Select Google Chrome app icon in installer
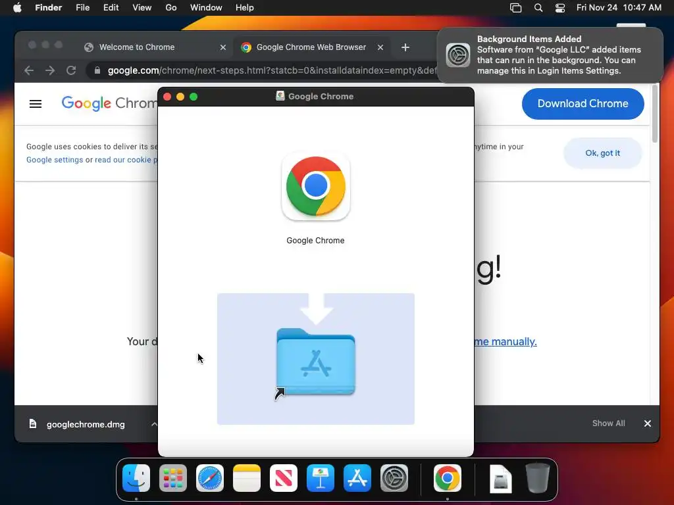This screenshot has height=505, width=674. click(x=316, y=186)
